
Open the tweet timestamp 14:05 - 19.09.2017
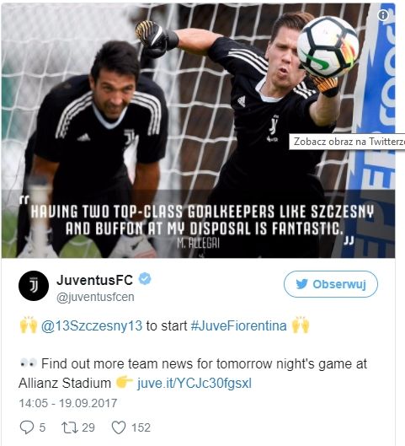68,403
